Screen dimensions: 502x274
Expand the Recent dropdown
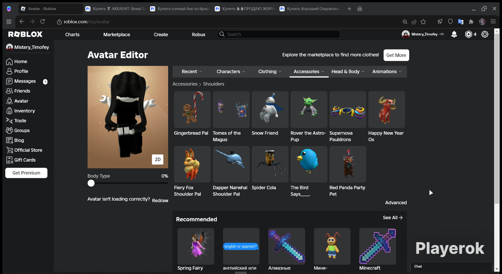click(192, 72)
